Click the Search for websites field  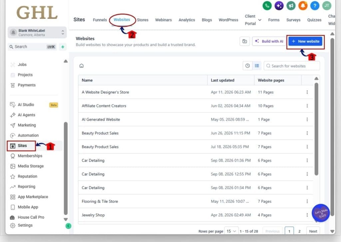coord(292,66)
